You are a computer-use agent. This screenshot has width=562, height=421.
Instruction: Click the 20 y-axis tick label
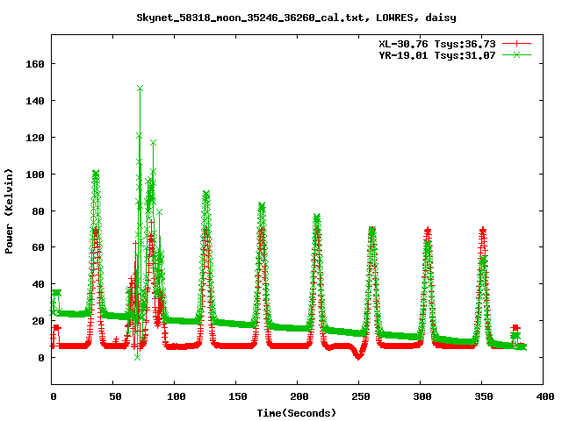click(x=38, y=321)
